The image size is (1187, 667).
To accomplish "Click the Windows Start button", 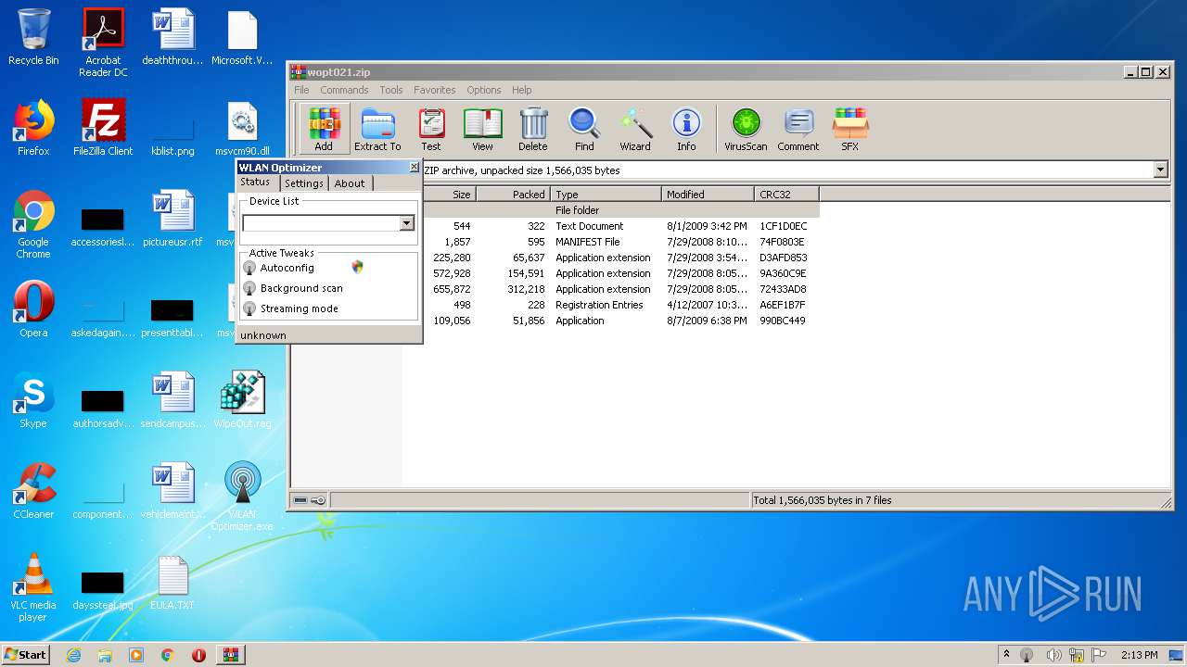I will click(x=25, y=654).
